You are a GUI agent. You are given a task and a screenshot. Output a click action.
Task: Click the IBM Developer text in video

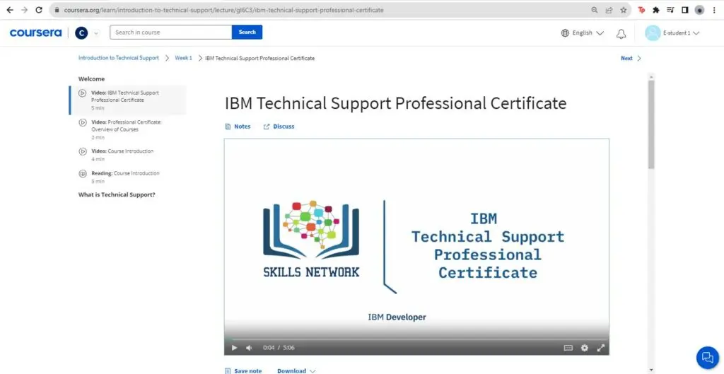pyautogui.click(x=397, y=317)
